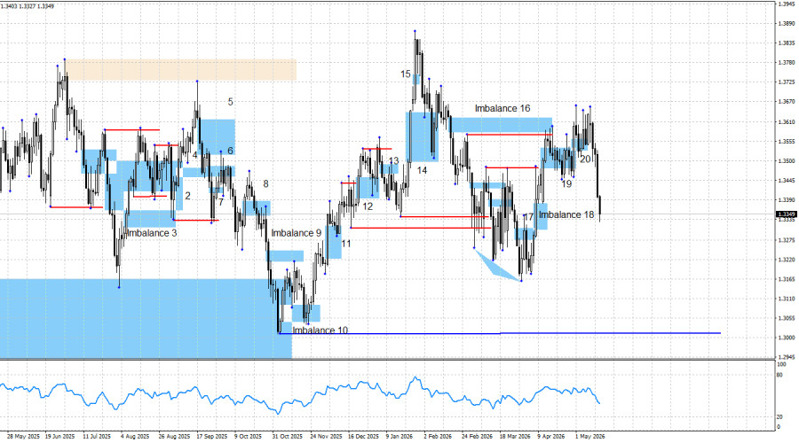
Task: Select the 1.3780 price level
Action: [x=787, y=63]
